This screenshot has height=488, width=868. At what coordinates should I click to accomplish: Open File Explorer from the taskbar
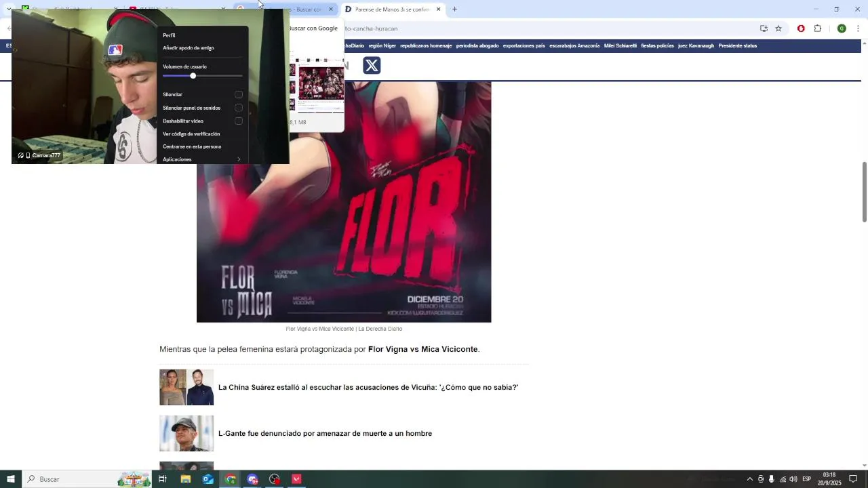tap(185, 479)
